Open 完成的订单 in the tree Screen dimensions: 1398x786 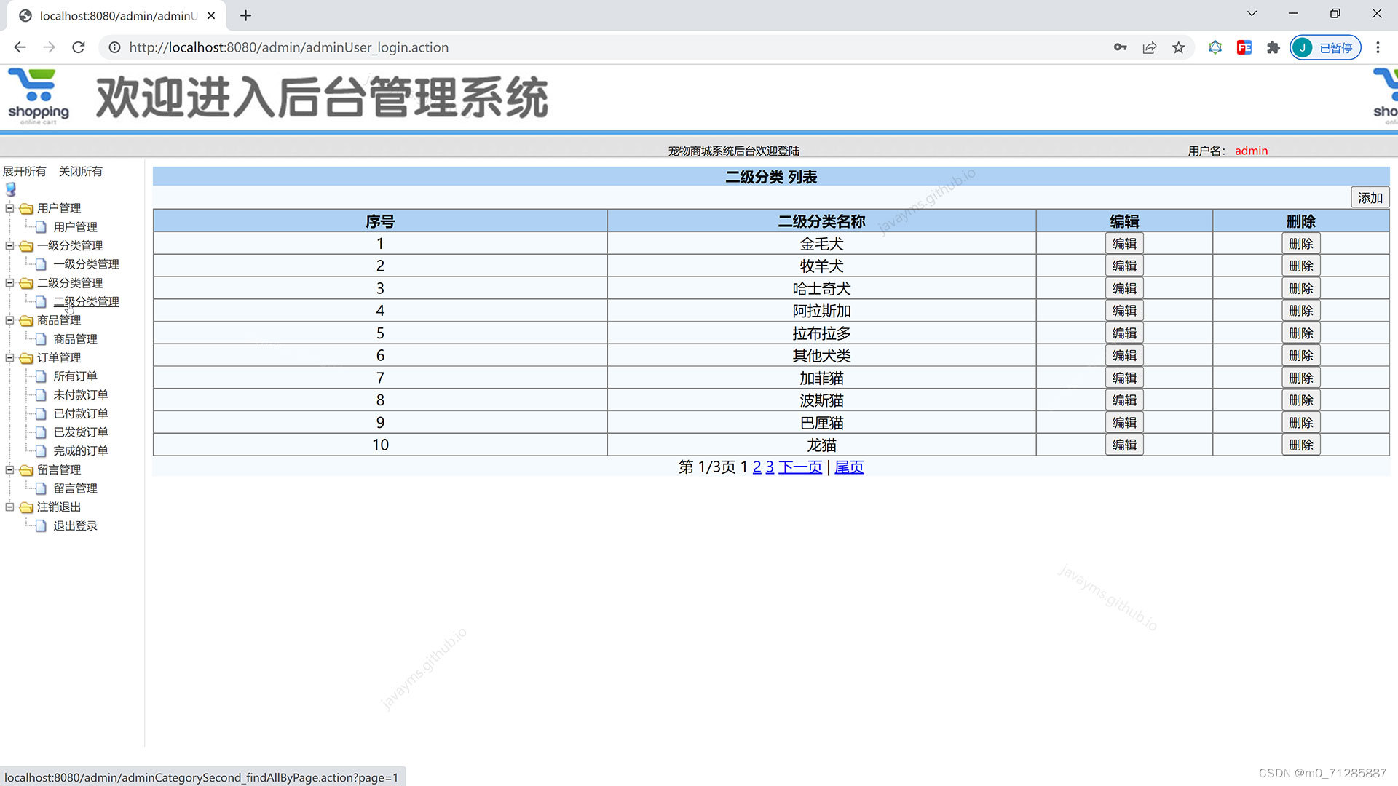coord(81,450)
